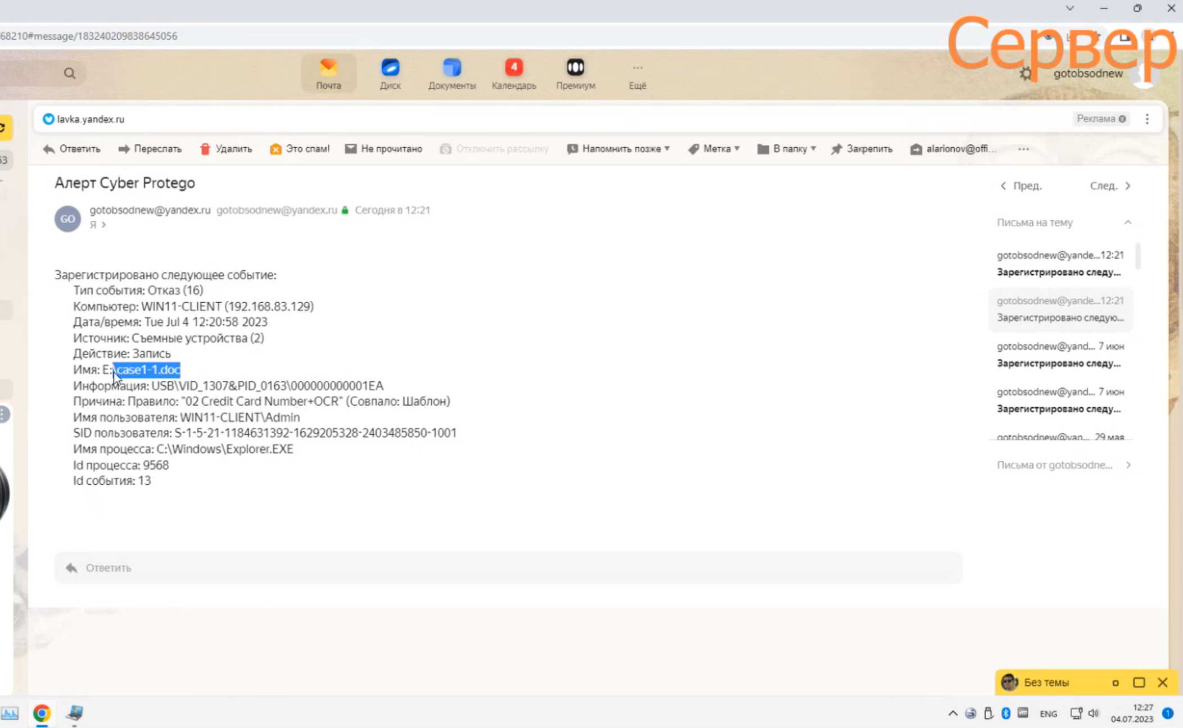The width and height of the screenshot is (1183, 728).
Task: Delete the message with Удалить
Action: pyautogui.click(x=226, y=149)
